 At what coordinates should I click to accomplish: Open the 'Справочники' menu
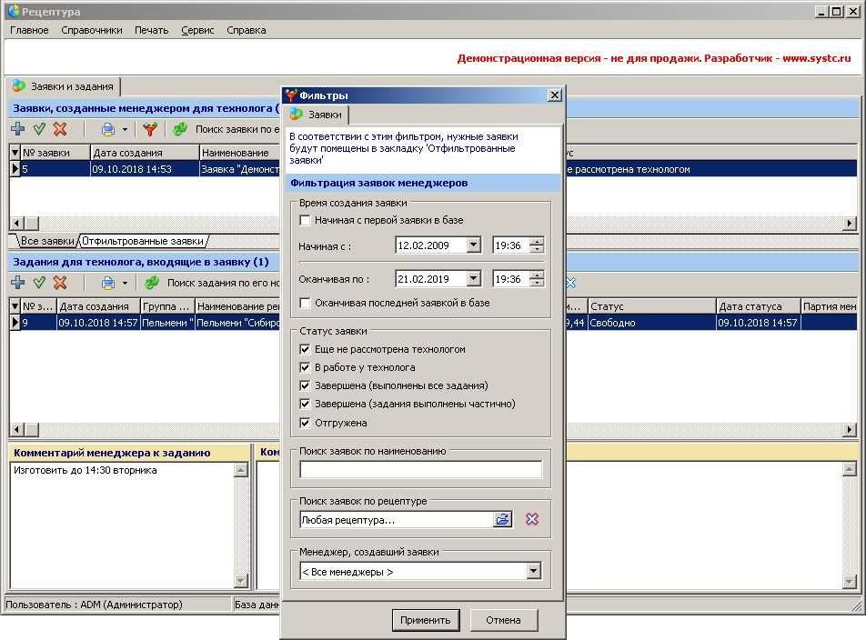(92, 30)
